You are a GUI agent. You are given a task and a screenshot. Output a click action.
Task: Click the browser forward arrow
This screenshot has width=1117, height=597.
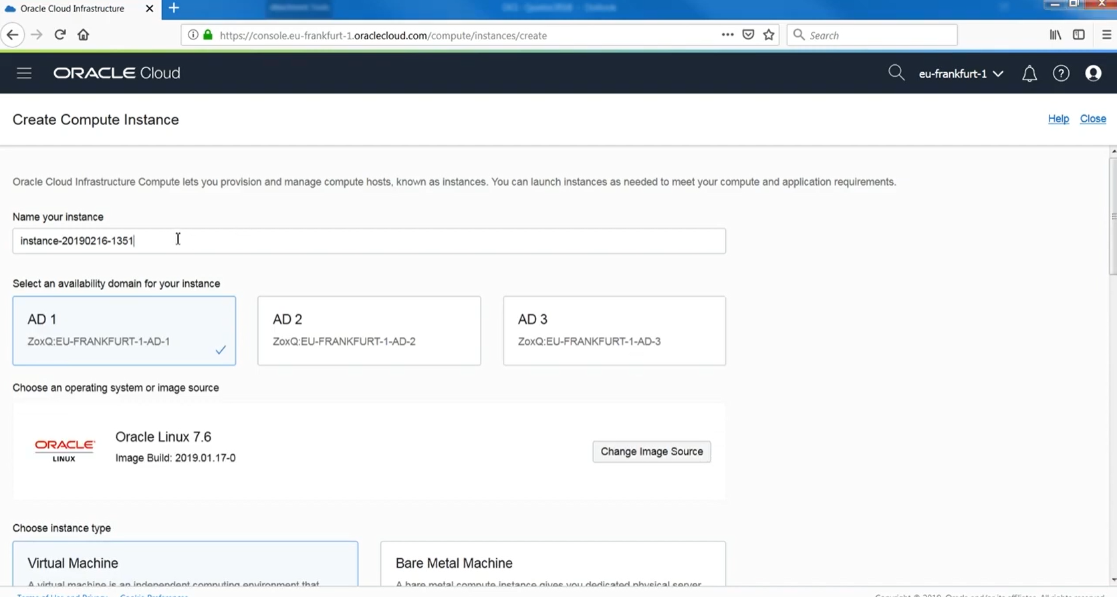(37, 35)
